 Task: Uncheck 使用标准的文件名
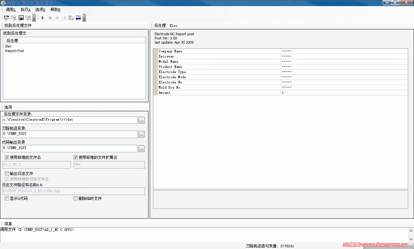pos(7,157)
